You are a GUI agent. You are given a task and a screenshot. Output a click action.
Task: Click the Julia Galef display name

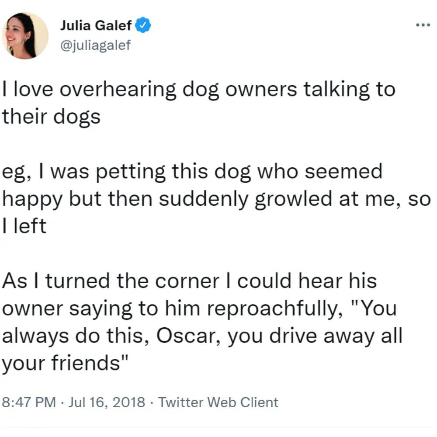(96, 25)
